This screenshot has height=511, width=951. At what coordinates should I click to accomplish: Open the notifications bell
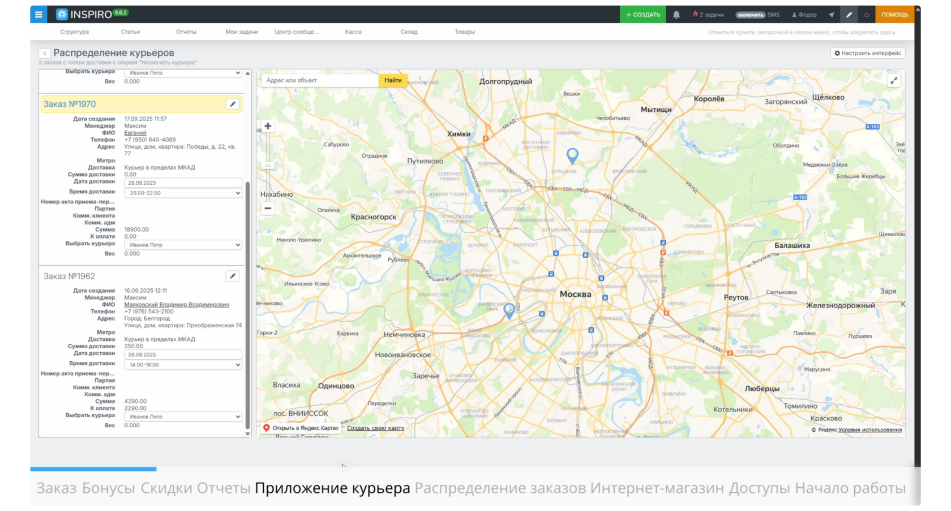[x=676, y=15]
